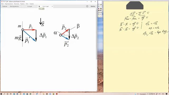Click the taskbar clock
169x95 pixels.
point(163,94)
